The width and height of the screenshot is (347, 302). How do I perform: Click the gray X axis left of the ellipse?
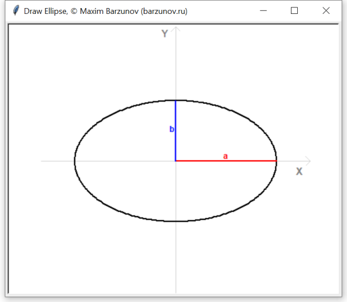[x=58, y=161]
